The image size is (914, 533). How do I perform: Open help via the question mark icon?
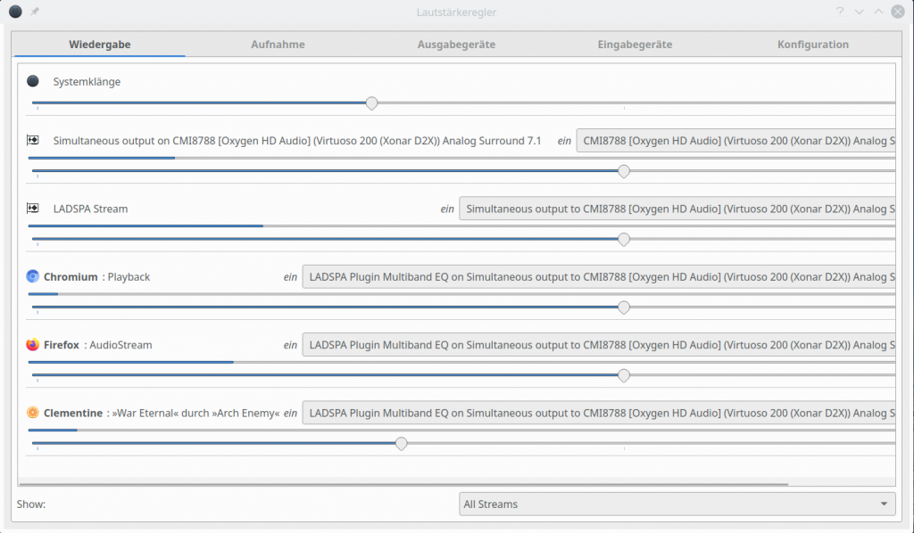[x=838, y=12]
